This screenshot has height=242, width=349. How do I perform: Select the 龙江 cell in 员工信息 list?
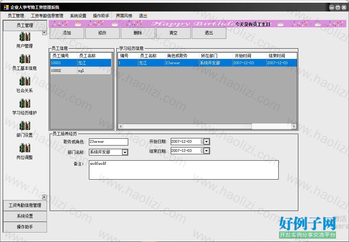(x=94, y=63)
